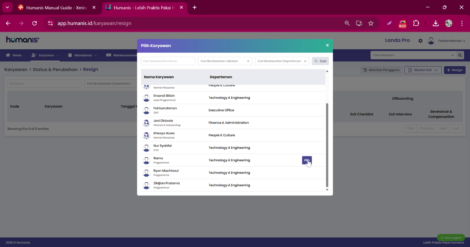
Task: Click the Cari search button in dialog
Action: (x=320, y=61)
